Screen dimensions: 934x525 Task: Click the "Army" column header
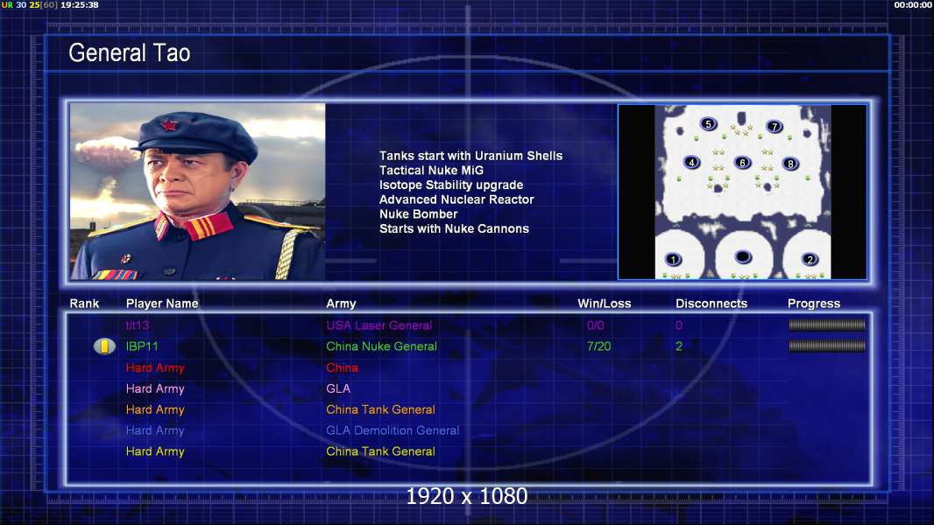click(341, 304)
